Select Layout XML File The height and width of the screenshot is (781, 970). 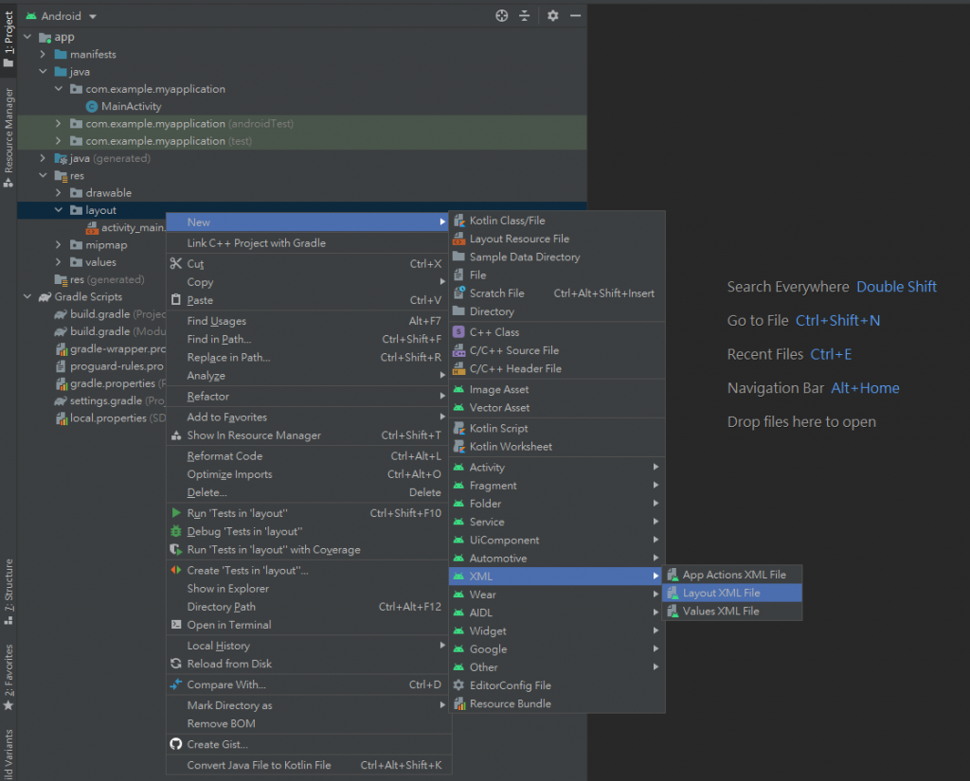(x=732, y=593)
